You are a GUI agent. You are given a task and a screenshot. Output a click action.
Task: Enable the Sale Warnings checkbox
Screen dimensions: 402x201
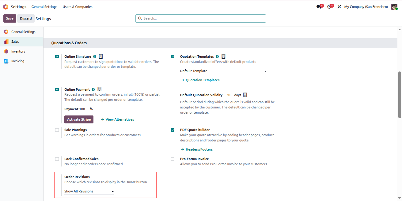coord(57,130)
